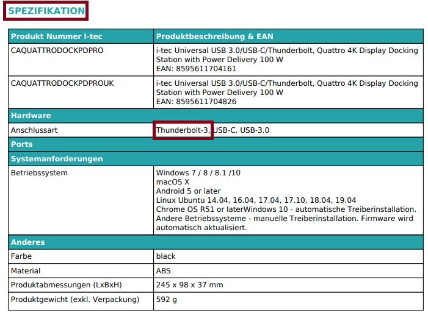Screen dimensions: 428x316
Task: Click the 'Windows 7 / 8 / 8.1 /10' line
Action: point(198,173)
